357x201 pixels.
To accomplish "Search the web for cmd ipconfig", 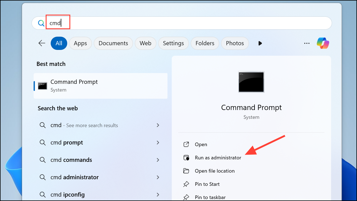I will 67,195.
